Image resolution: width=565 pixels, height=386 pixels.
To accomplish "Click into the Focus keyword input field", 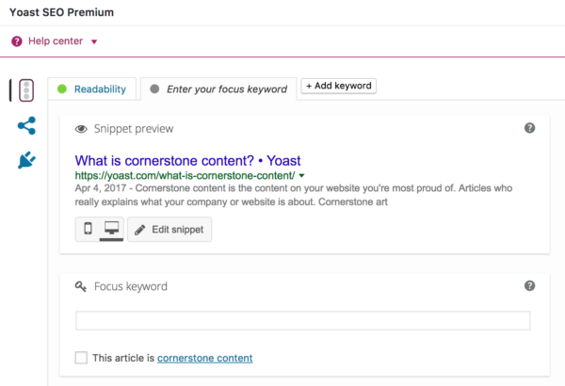I will (302, 321).
